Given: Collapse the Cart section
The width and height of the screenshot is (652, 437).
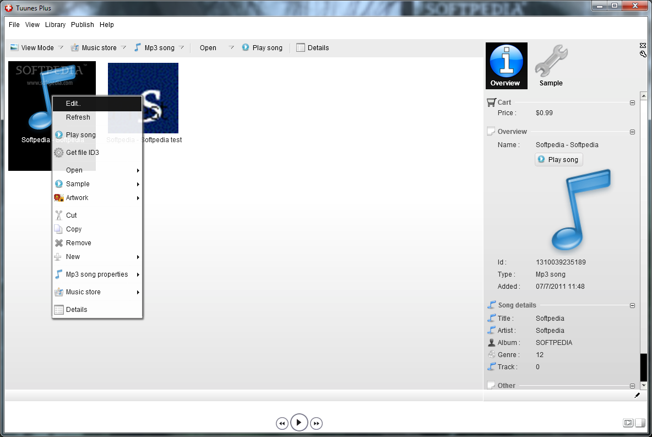Looking at the screenshot, I should (x=633, y=102).
